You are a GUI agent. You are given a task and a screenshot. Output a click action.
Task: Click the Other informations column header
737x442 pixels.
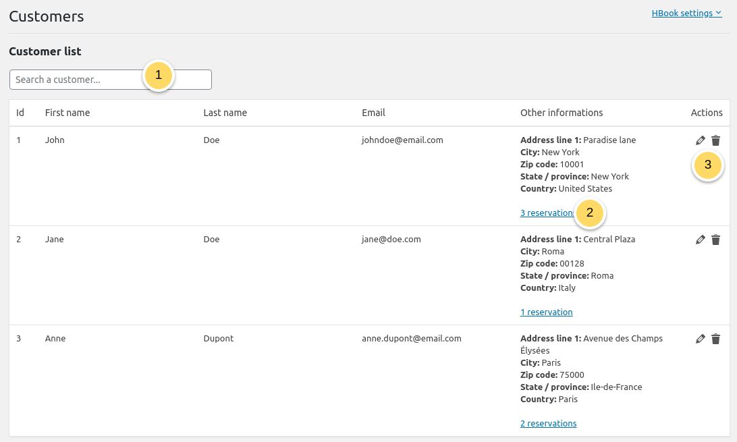562,113
